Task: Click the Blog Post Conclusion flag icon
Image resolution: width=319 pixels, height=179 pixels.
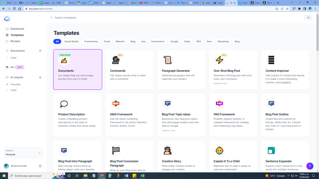Action: click(x=116, y=150)
